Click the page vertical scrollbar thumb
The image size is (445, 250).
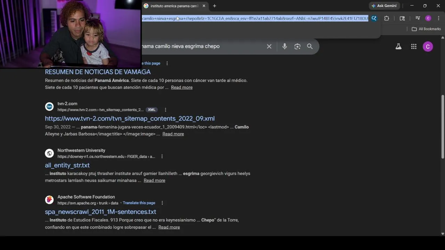[443, 126]
